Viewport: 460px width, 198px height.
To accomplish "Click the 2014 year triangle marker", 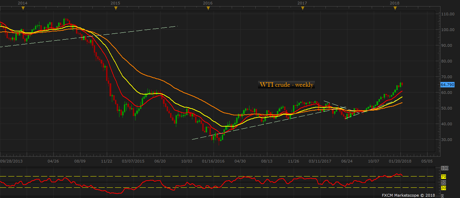I will [x=23, y=8].
